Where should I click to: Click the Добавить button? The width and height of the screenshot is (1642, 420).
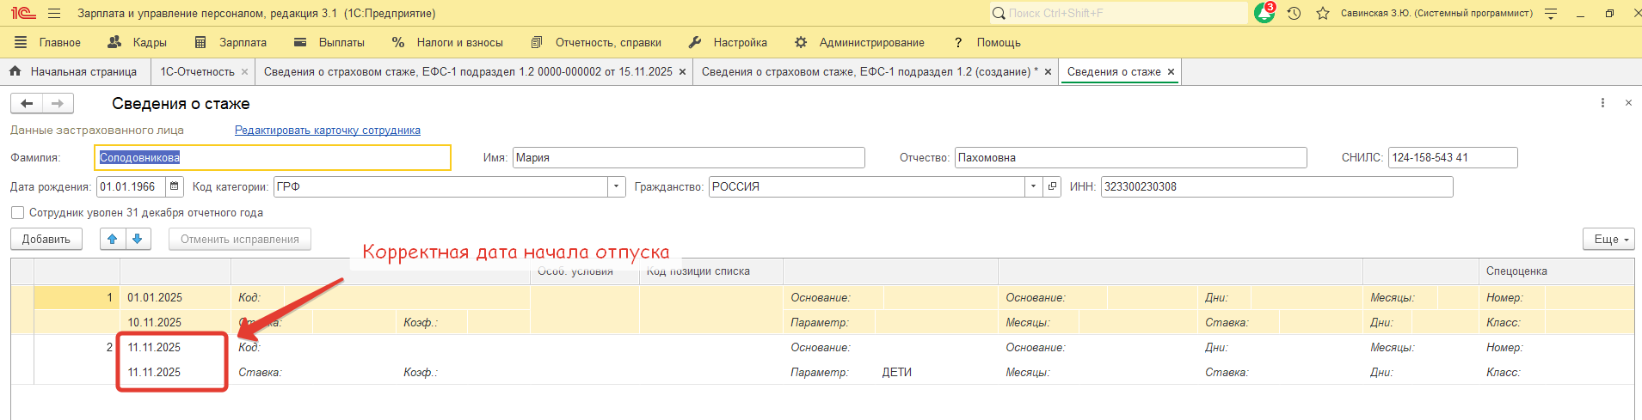pyautogui.click(x=46, y=240)
